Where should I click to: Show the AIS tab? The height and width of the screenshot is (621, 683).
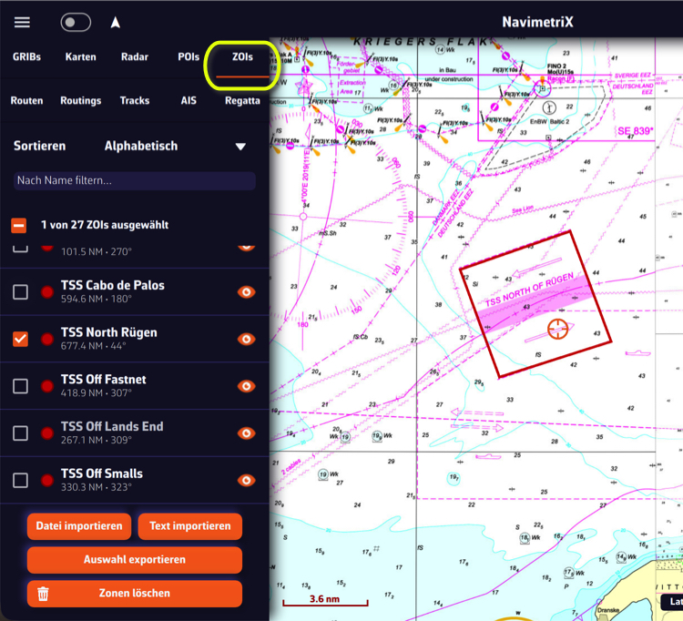(189, 100)
